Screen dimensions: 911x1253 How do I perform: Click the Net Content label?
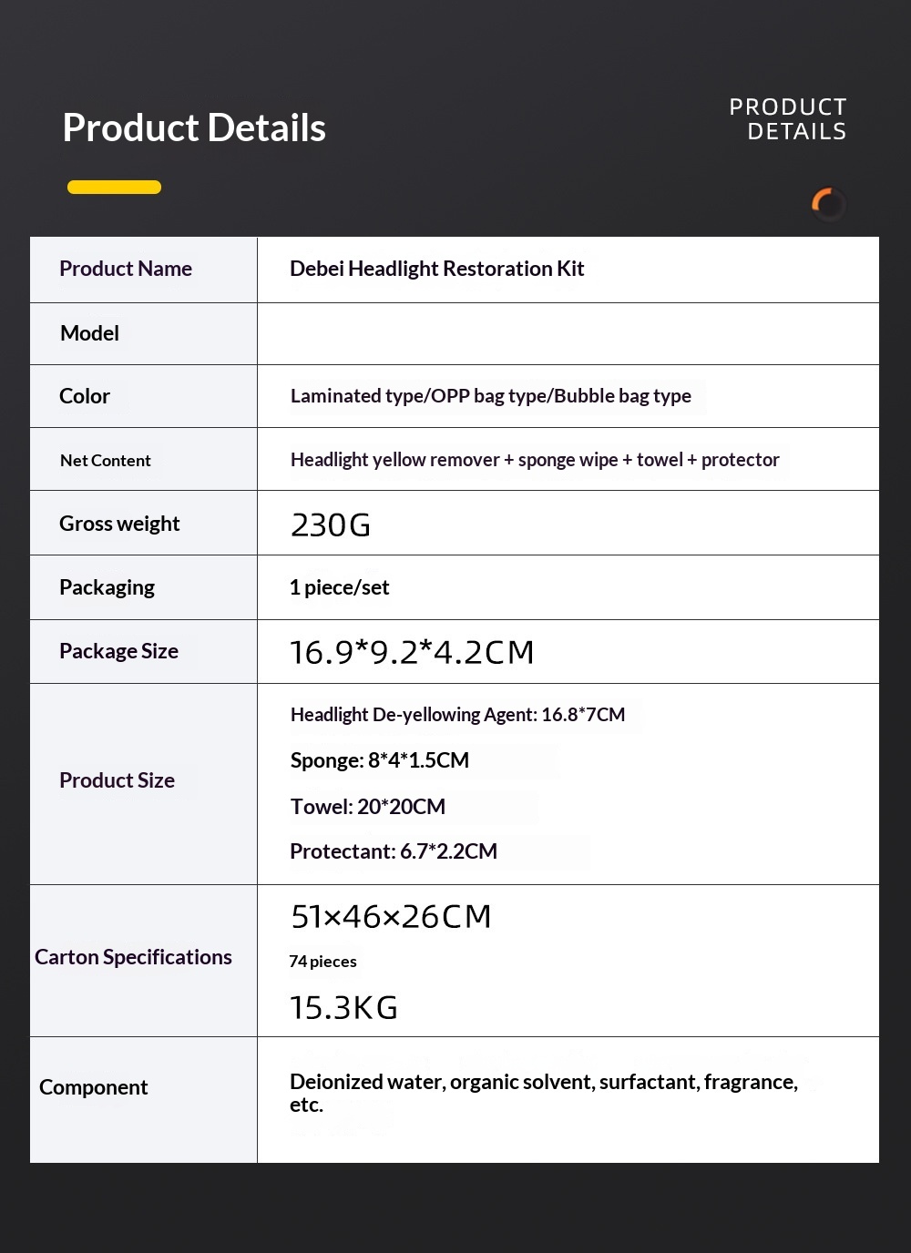[106, 461]
